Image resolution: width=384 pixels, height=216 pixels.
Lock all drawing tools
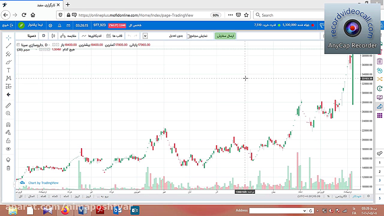[8, 141]
